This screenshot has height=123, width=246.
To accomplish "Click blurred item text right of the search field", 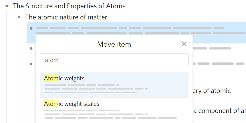I will coord(217,63).
